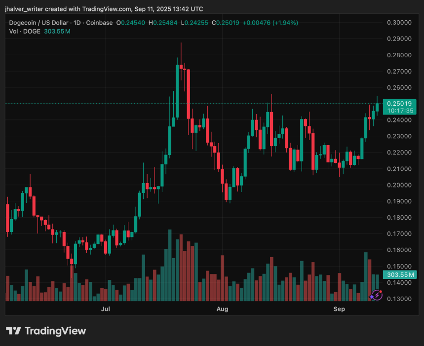Viewport: 424px width, 346px height.
Task: Click the TradingView logo at bottom left
Action: (x=46, y=331)
